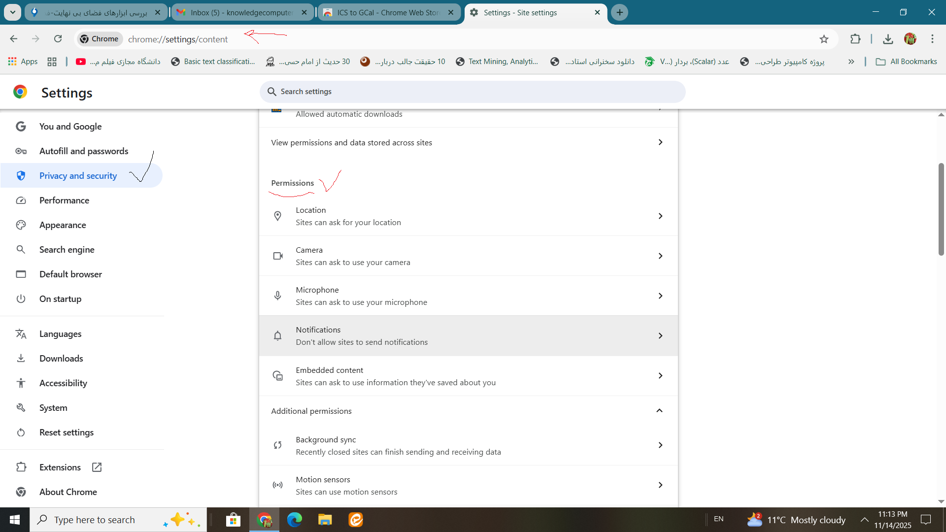Open the Apps grid shortcut in the bookmarks bar
This screenshot has width=946, height=532.
point(23,62)
